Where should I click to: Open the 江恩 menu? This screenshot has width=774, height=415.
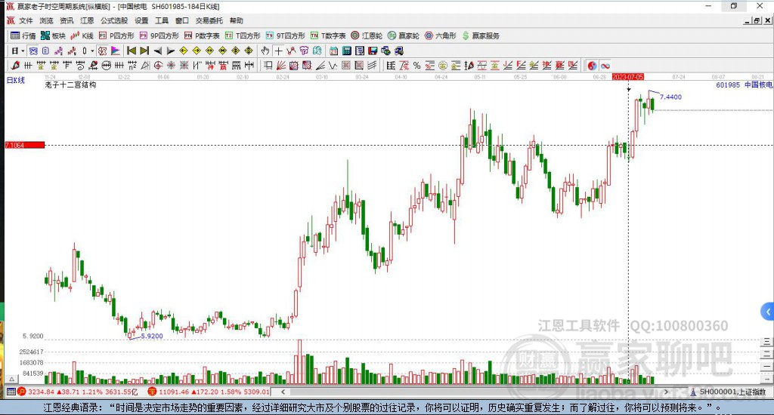click(x=87, y=20)
